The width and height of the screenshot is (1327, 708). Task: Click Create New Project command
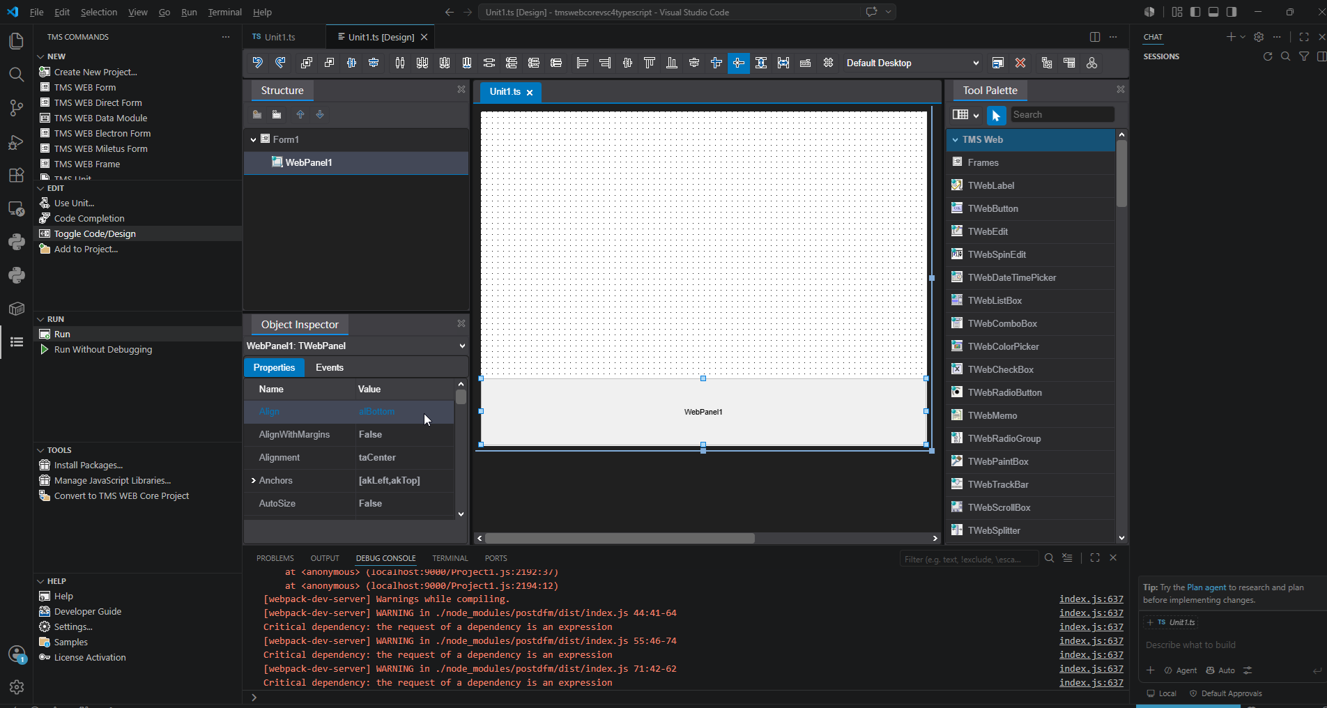coord(95,72)
